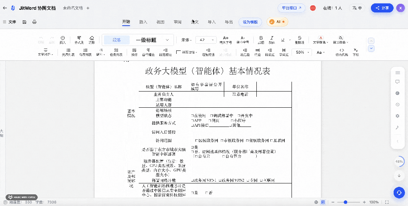Click the support headset chat button
This screenshot has height=206, width=408.
pos(399,192)
